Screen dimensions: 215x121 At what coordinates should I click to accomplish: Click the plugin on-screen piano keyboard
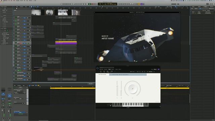tap(130, 105)
